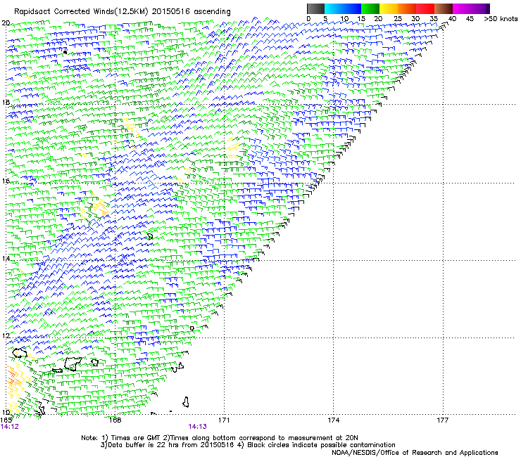Select the blue 10-15 knots legend color
The height and width of the screenshot is (457, 521).
(352, 8)
